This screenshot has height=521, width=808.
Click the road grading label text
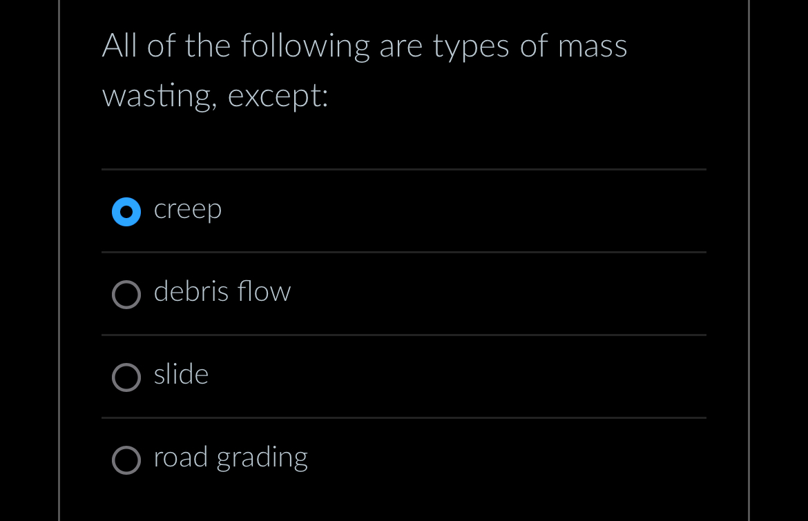click(x=231, y=458)
